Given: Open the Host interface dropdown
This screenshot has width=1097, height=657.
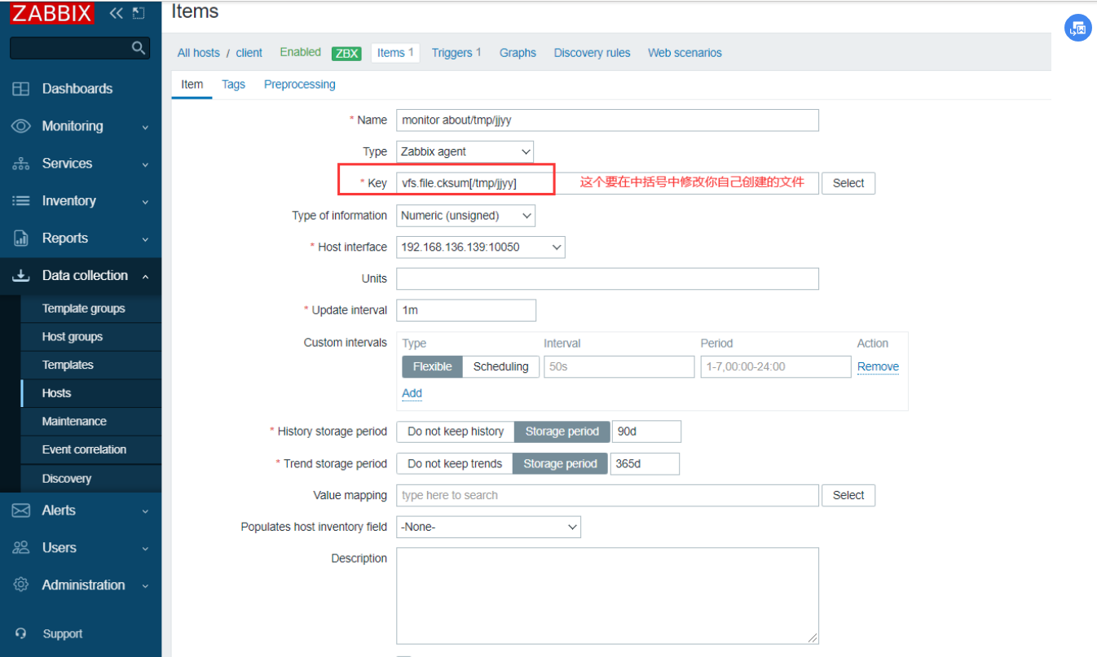Looking at the screenshot, I should tap(480, 247).
